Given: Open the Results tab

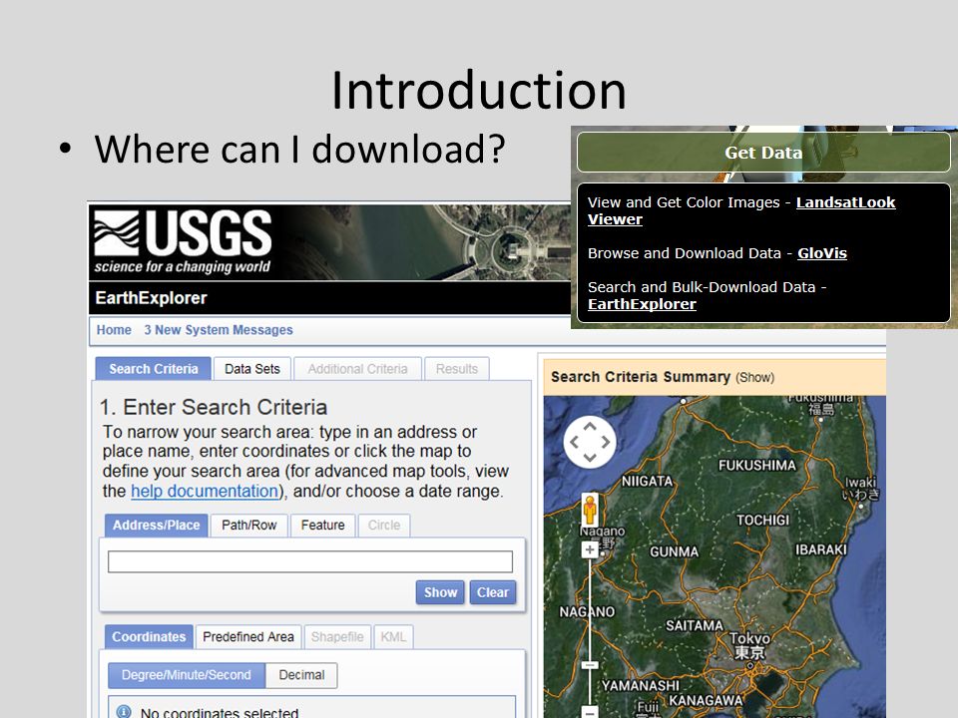Looking at the screenshot, I should [x=457, y=369].
